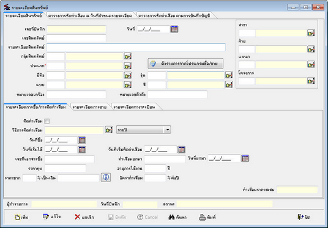Screen dimensions: 328x228
Task: Open calendar for วันที่เริ่มใช้
Action: [82, 149]
